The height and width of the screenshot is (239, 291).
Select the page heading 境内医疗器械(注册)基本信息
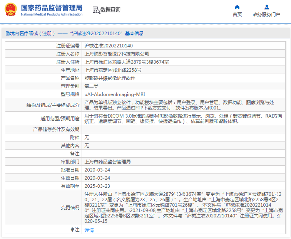(x=77, y=34)
